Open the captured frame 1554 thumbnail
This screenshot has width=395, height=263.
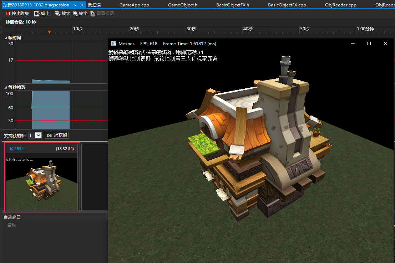42,184
